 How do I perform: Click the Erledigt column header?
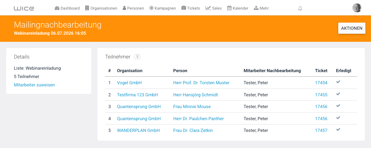pos(343,71)
